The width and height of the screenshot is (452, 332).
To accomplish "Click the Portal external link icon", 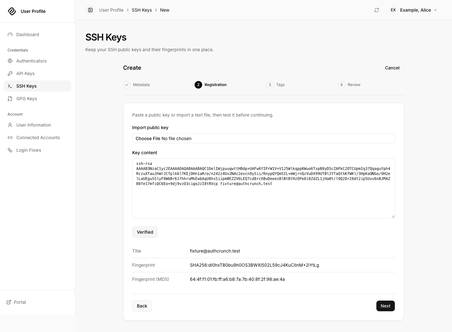I will [9, 302].
